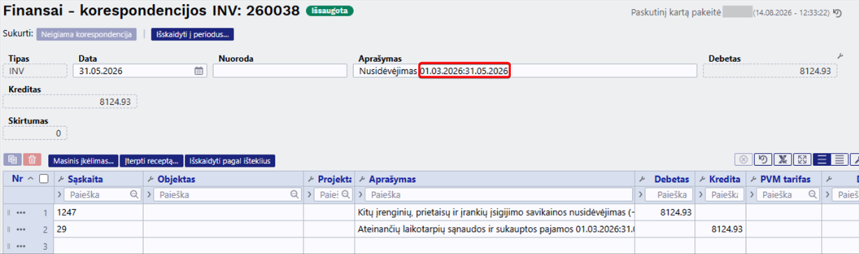Click Sąskaita cell containing 29
This screenshot has height=254, width=859.
tap(98, 230)
